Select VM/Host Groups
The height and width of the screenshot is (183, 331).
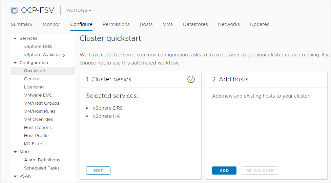(42, 103)
